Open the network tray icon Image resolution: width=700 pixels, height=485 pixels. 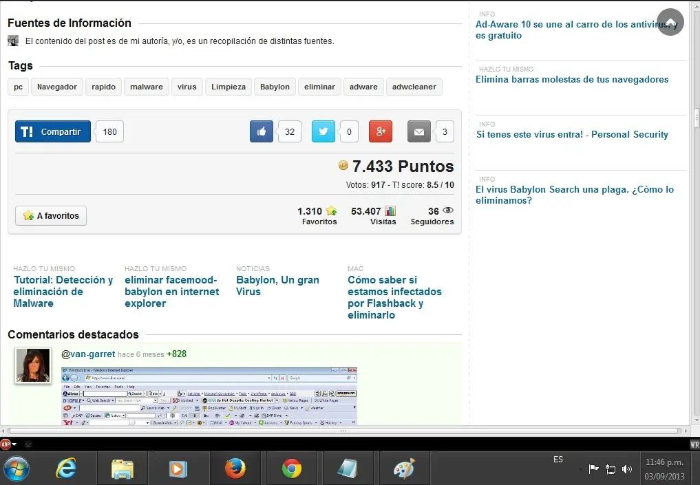[x=611, y=469]
